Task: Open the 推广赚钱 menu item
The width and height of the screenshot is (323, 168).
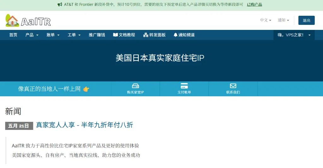Action: pyautogui.click(x=97, y=35)
